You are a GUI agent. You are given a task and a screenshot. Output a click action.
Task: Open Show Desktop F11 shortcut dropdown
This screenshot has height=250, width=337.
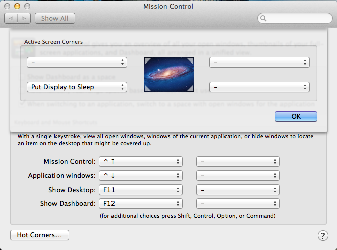coord(141,190)
